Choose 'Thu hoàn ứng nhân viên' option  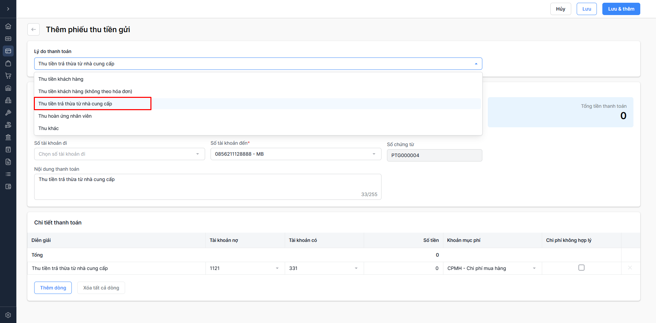pyautogui.click(x=65, y=116)
